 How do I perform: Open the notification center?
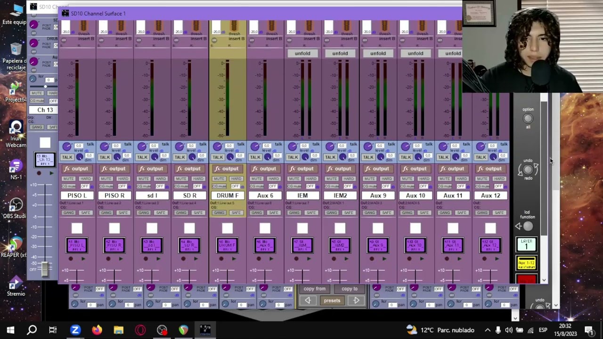point(589,330)
